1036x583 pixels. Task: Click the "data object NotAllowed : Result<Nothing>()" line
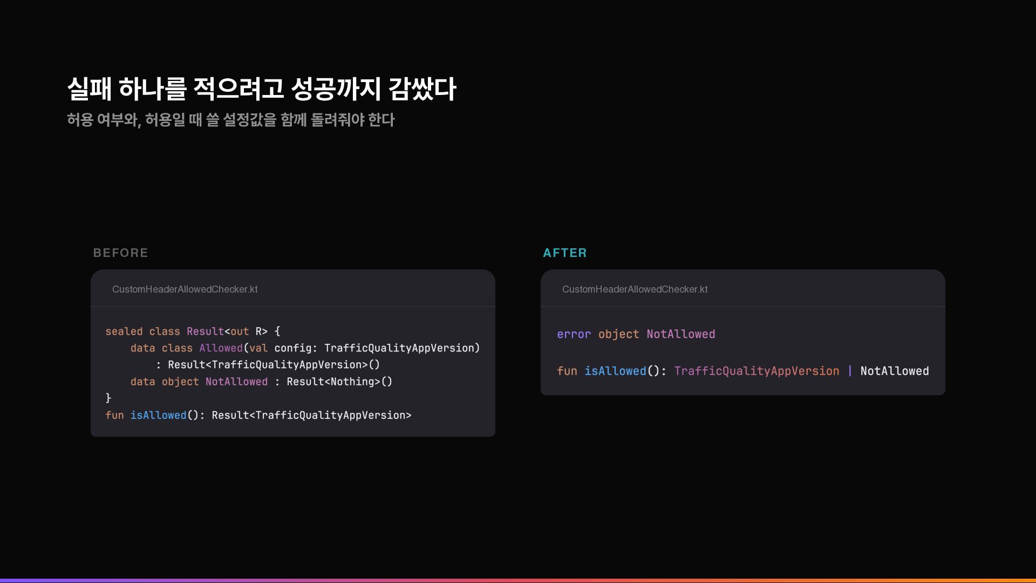point(261,382)
